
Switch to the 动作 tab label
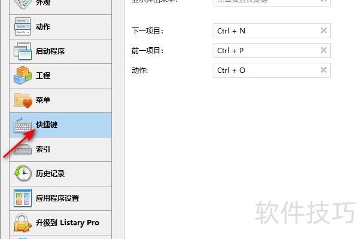pyautogui.click(x=43, y=27)
